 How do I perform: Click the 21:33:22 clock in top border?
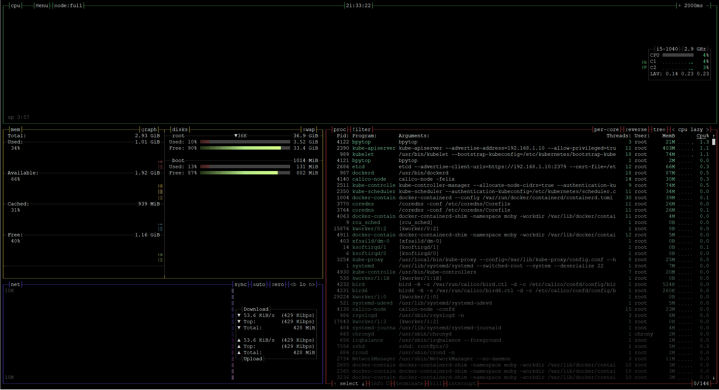pyautogui.click(x=358, y=6)
